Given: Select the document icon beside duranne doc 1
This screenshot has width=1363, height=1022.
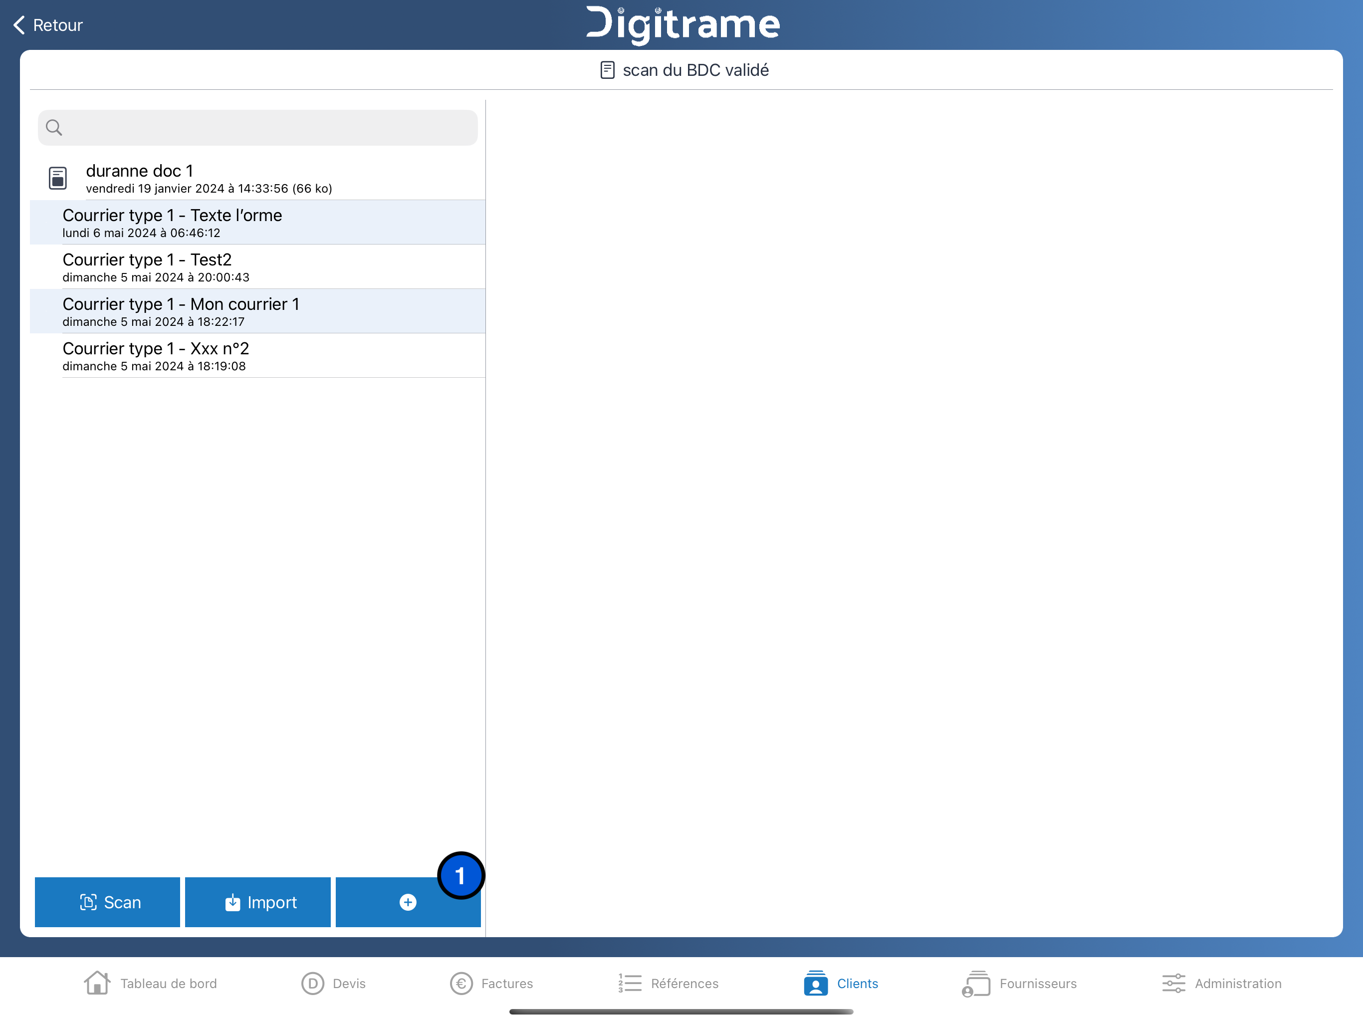Looking at the screenshot, I should [58, 178].
